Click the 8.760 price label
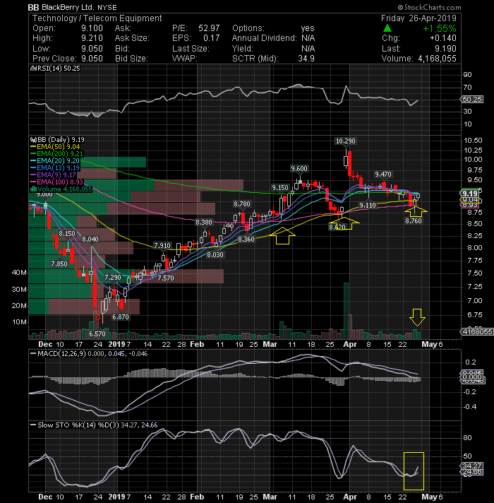Screen dimensions: 494x503 (414, 220)
